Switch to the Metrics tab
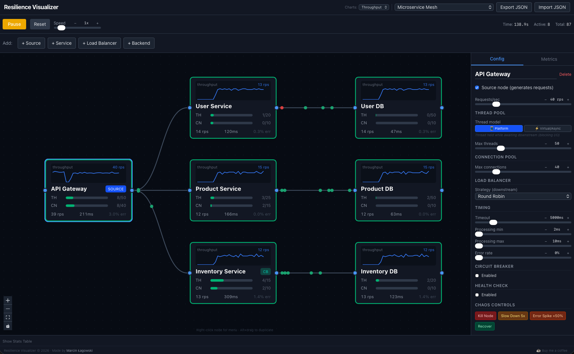The image size is (574, 354). coord(549,59)
